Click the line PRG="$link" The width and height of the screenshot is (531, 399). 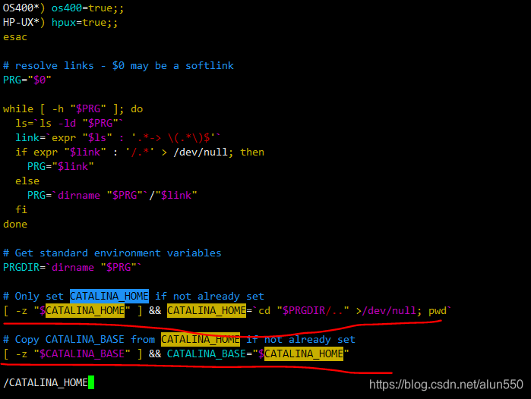(60, 166)
